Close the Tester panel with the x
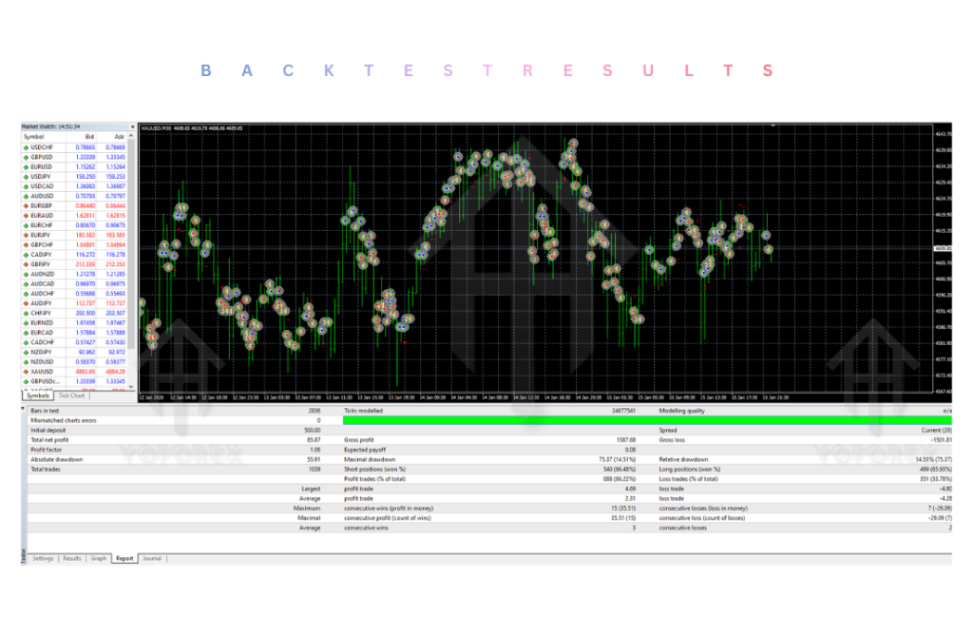The height and width of the screenshot is (637, 973). (x=24, y=410)
